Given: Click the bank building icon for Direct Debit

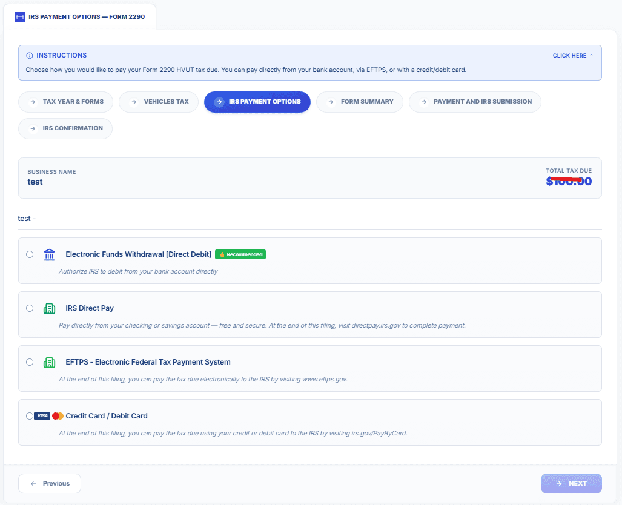Looking at the screenshot, I should (49, 254).
